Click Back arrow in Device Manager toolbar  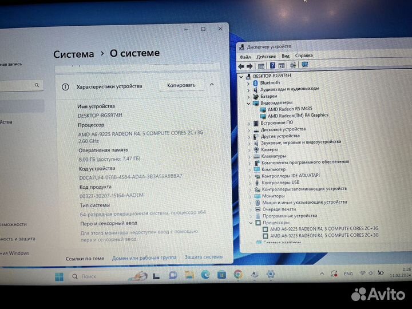tap(241, 66)
